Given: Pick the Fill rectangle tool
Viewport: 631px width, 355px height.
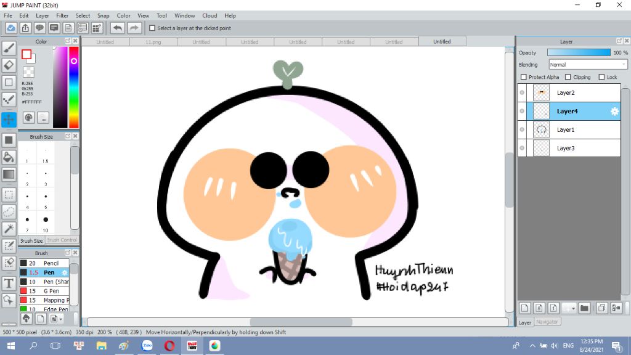Looking at the screenshot, I should (x=9, y=140).
